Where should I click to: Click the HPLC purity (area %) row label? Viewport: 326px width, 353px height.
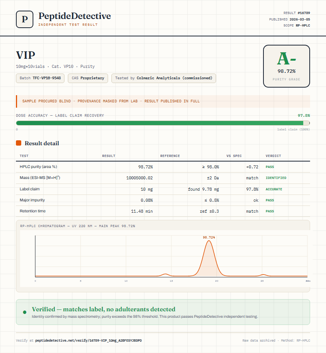[x=38, y=166]
